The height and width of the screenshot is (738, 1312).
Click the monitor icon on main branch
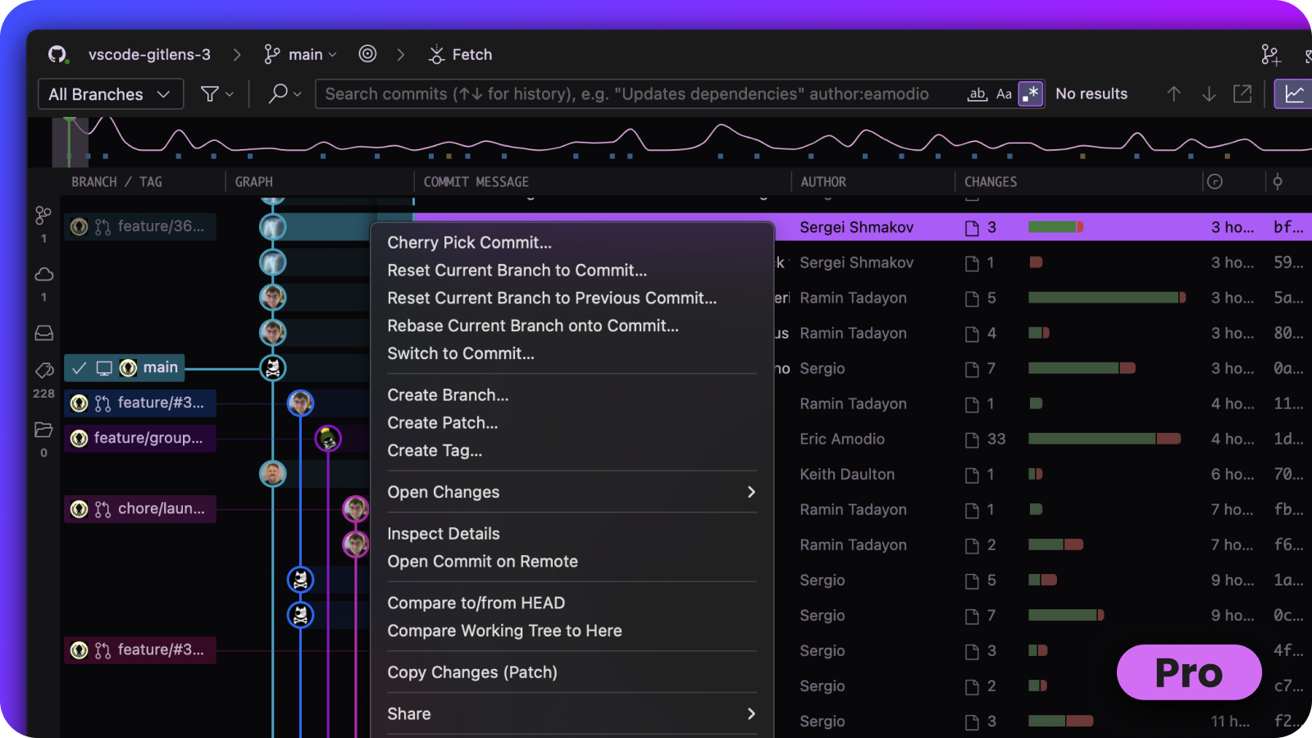pos(104,368)
